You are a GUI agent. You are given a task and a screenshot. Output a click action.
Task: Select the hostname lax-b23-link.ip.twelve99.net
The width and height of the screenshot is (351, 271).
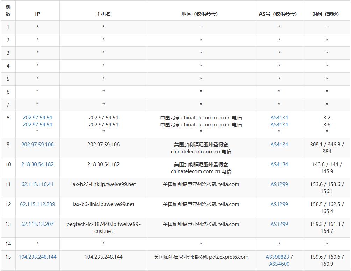click(x=103, y=184)
